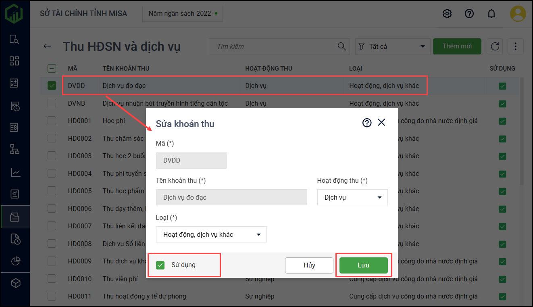Expand the Hoạt động thu dropdown
The image size is (533, 307).
coord(352,198)
